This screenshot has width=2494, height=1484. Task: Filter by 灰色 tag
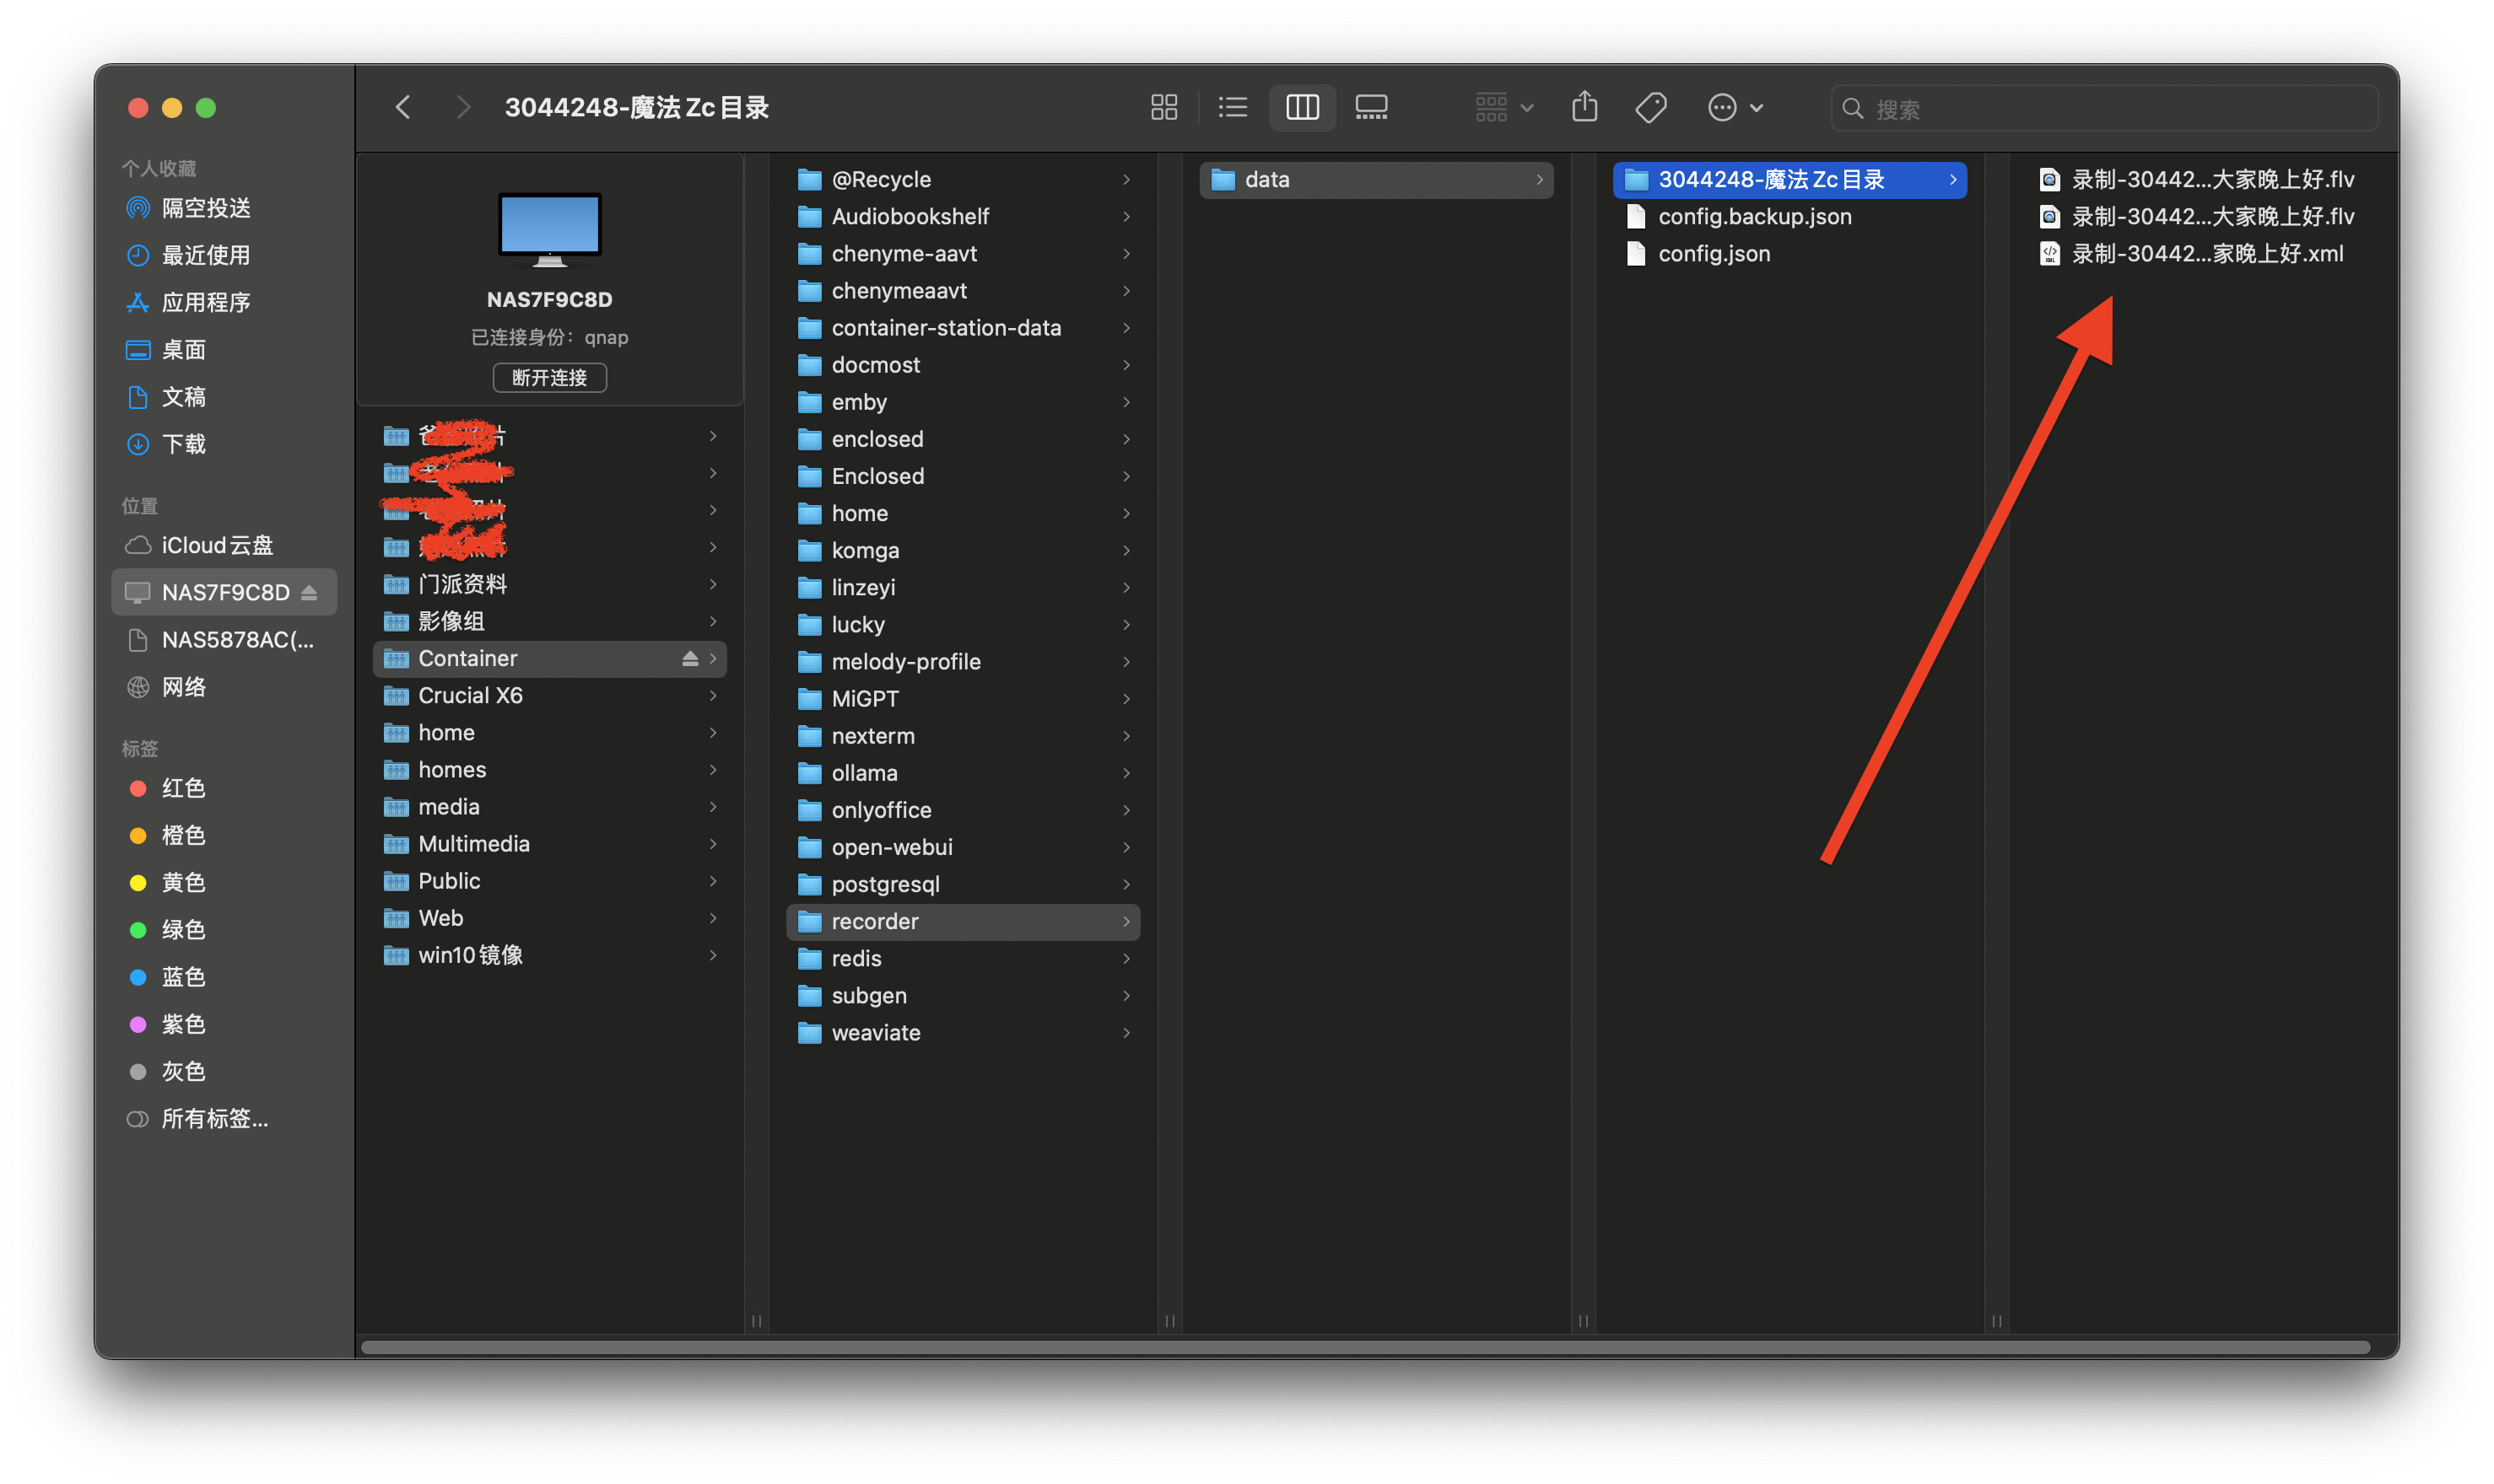coord(224,1071)
